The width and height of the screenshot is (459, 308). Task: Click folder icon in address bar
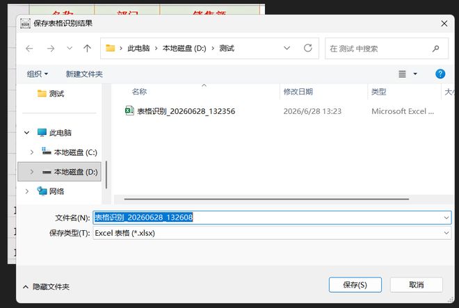(111, 48)
